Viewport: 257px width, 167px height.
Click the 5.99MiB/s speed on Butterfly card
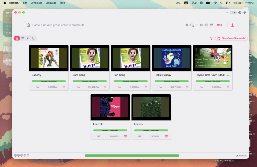53,87
